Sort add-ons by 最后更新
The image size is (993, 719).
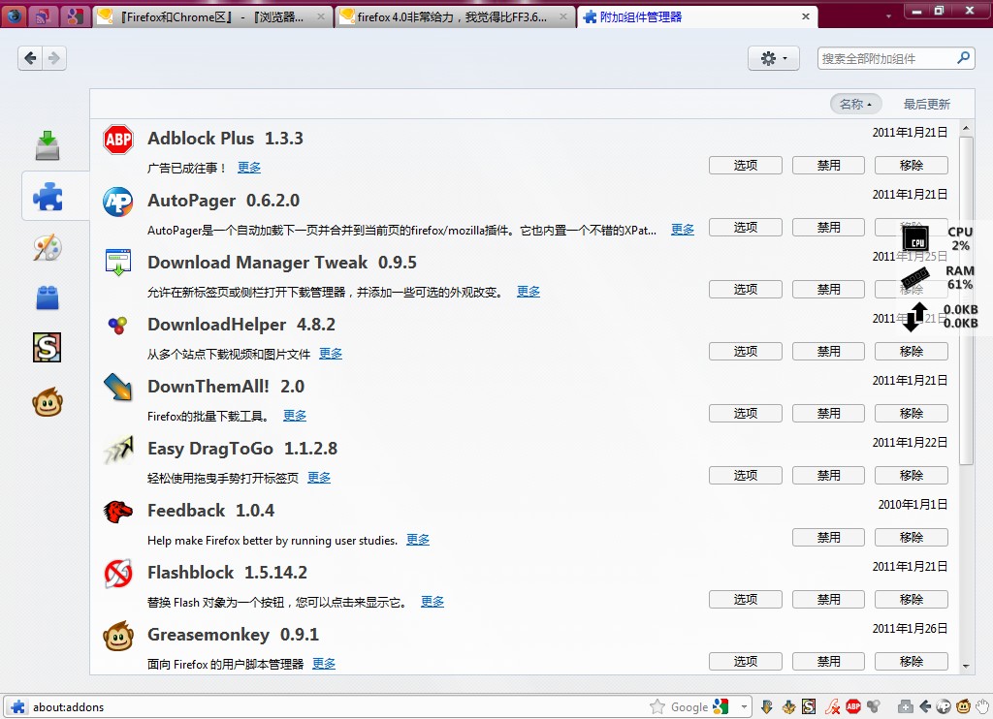tap(926, 104)
